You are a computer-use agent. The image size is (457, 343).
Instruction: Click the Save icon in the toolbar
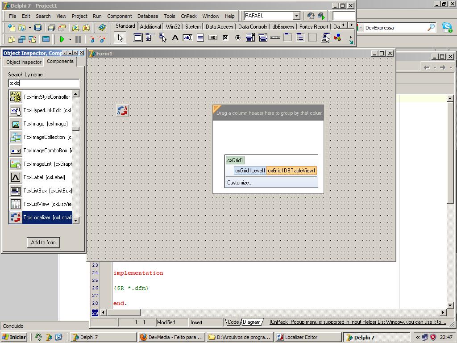point(38,28)
